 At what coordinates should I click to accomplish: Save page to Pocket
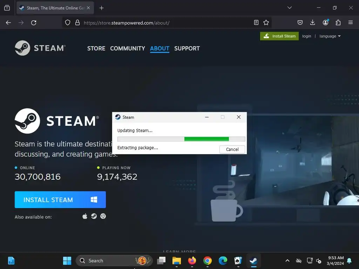coord(300,22)
